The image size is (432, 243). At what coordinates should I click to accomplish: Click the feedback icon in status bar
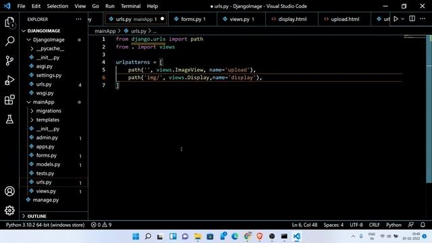tap(410, 225)
